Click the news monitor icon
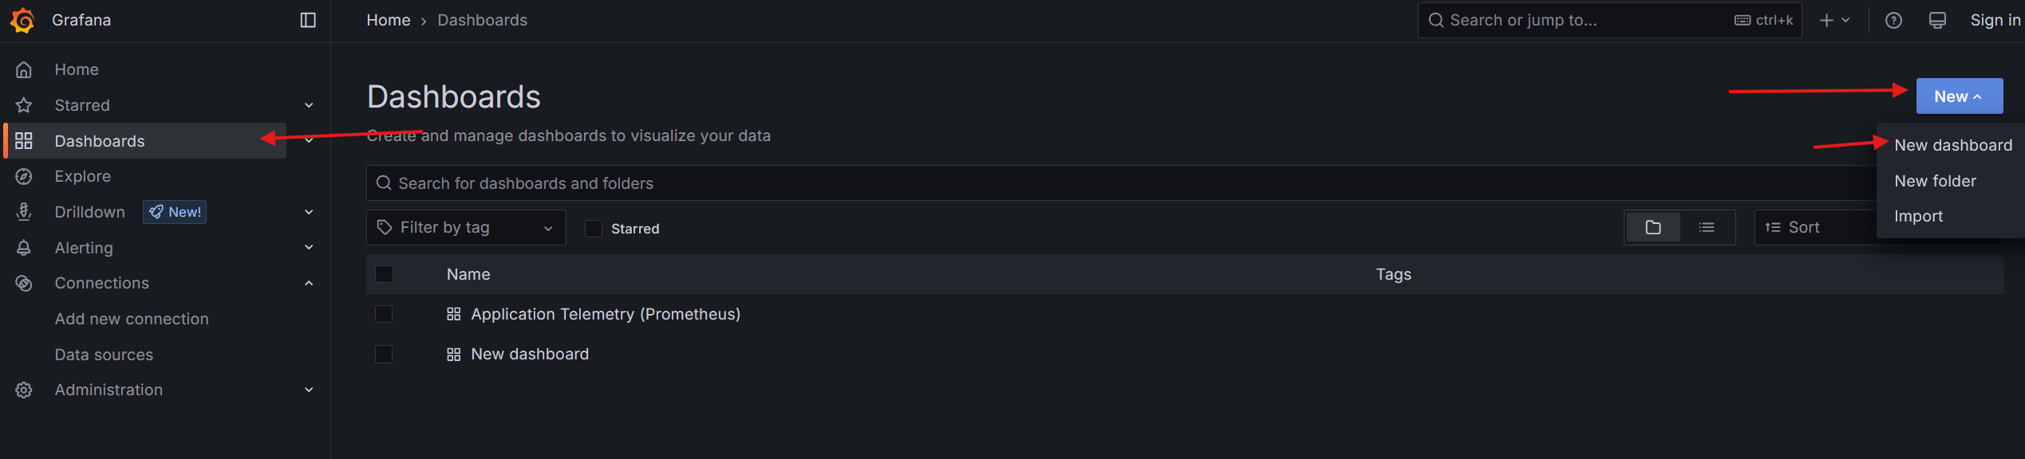2025x459 pixels. 1937,21
